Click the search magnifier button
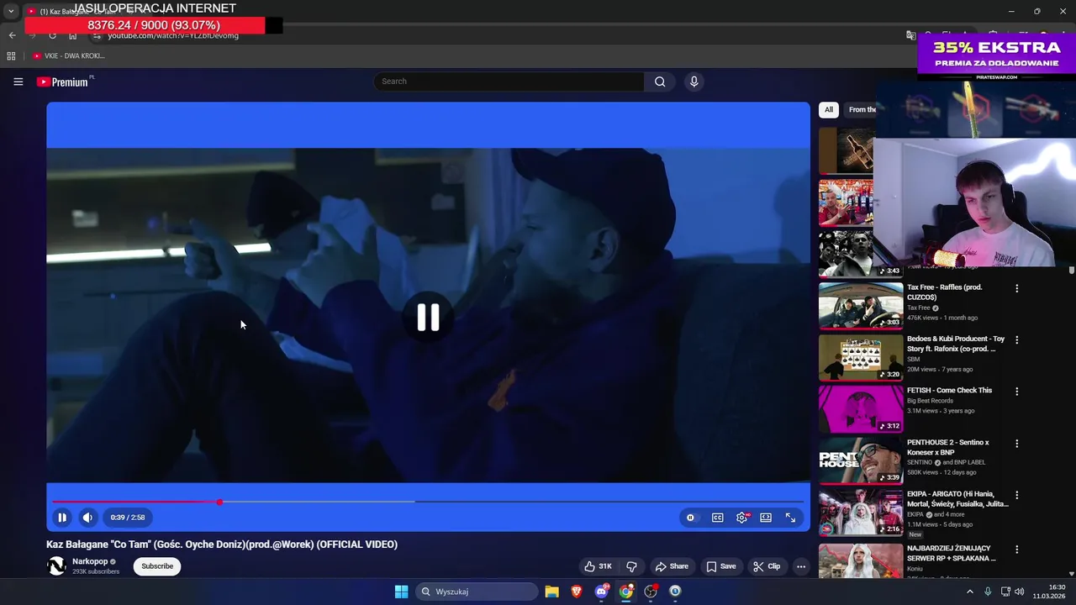1076x605 pixels. pyautogui.click(x=660, y=82)
